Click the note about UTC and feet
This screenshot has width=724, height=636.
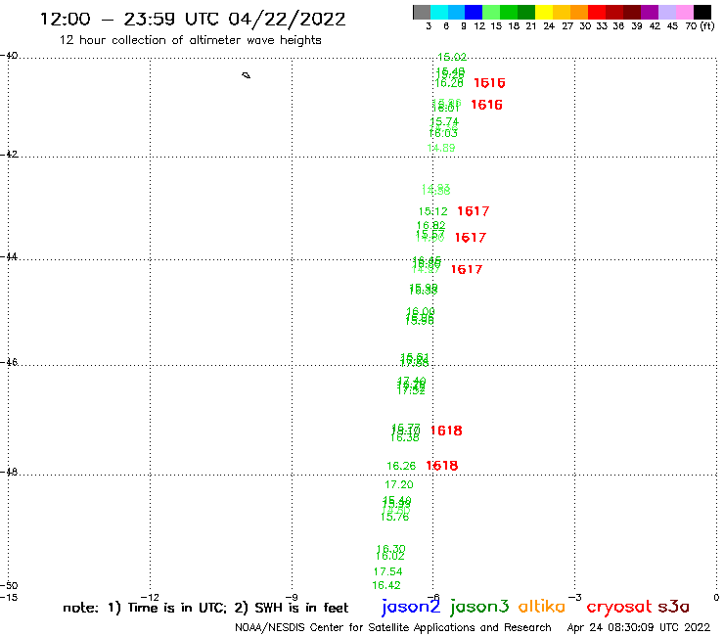tap(205, 608)
